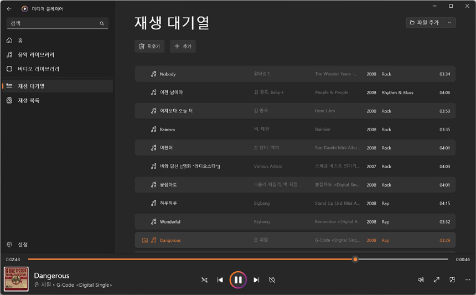This screenshot has height=295, width=476.
Task: Switch to full screen view
Action: coord(437,280)
